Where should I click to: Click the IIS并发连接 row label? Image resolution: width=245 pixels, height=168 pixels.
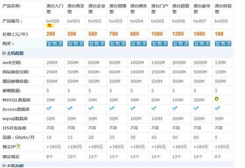click(x=14, y=128)
